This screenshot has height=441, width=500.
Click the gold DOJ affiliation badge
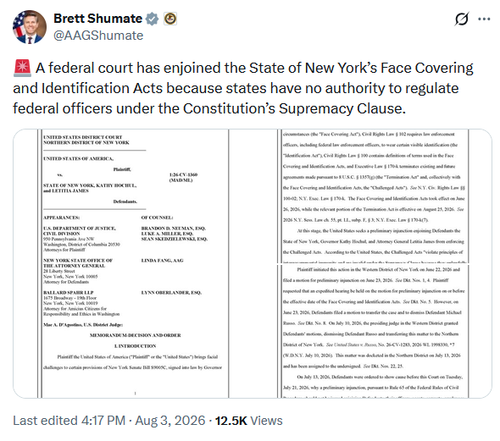[170, 19]
